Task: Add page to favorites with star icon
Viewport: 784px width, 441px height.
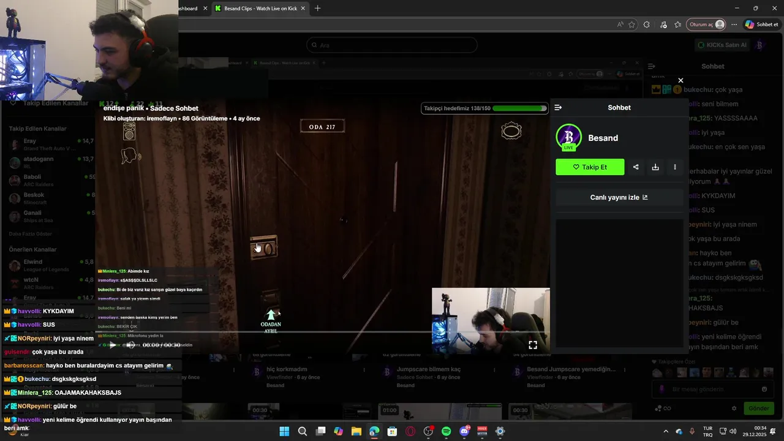Action: pyautogui.click(x=632, y=24)
